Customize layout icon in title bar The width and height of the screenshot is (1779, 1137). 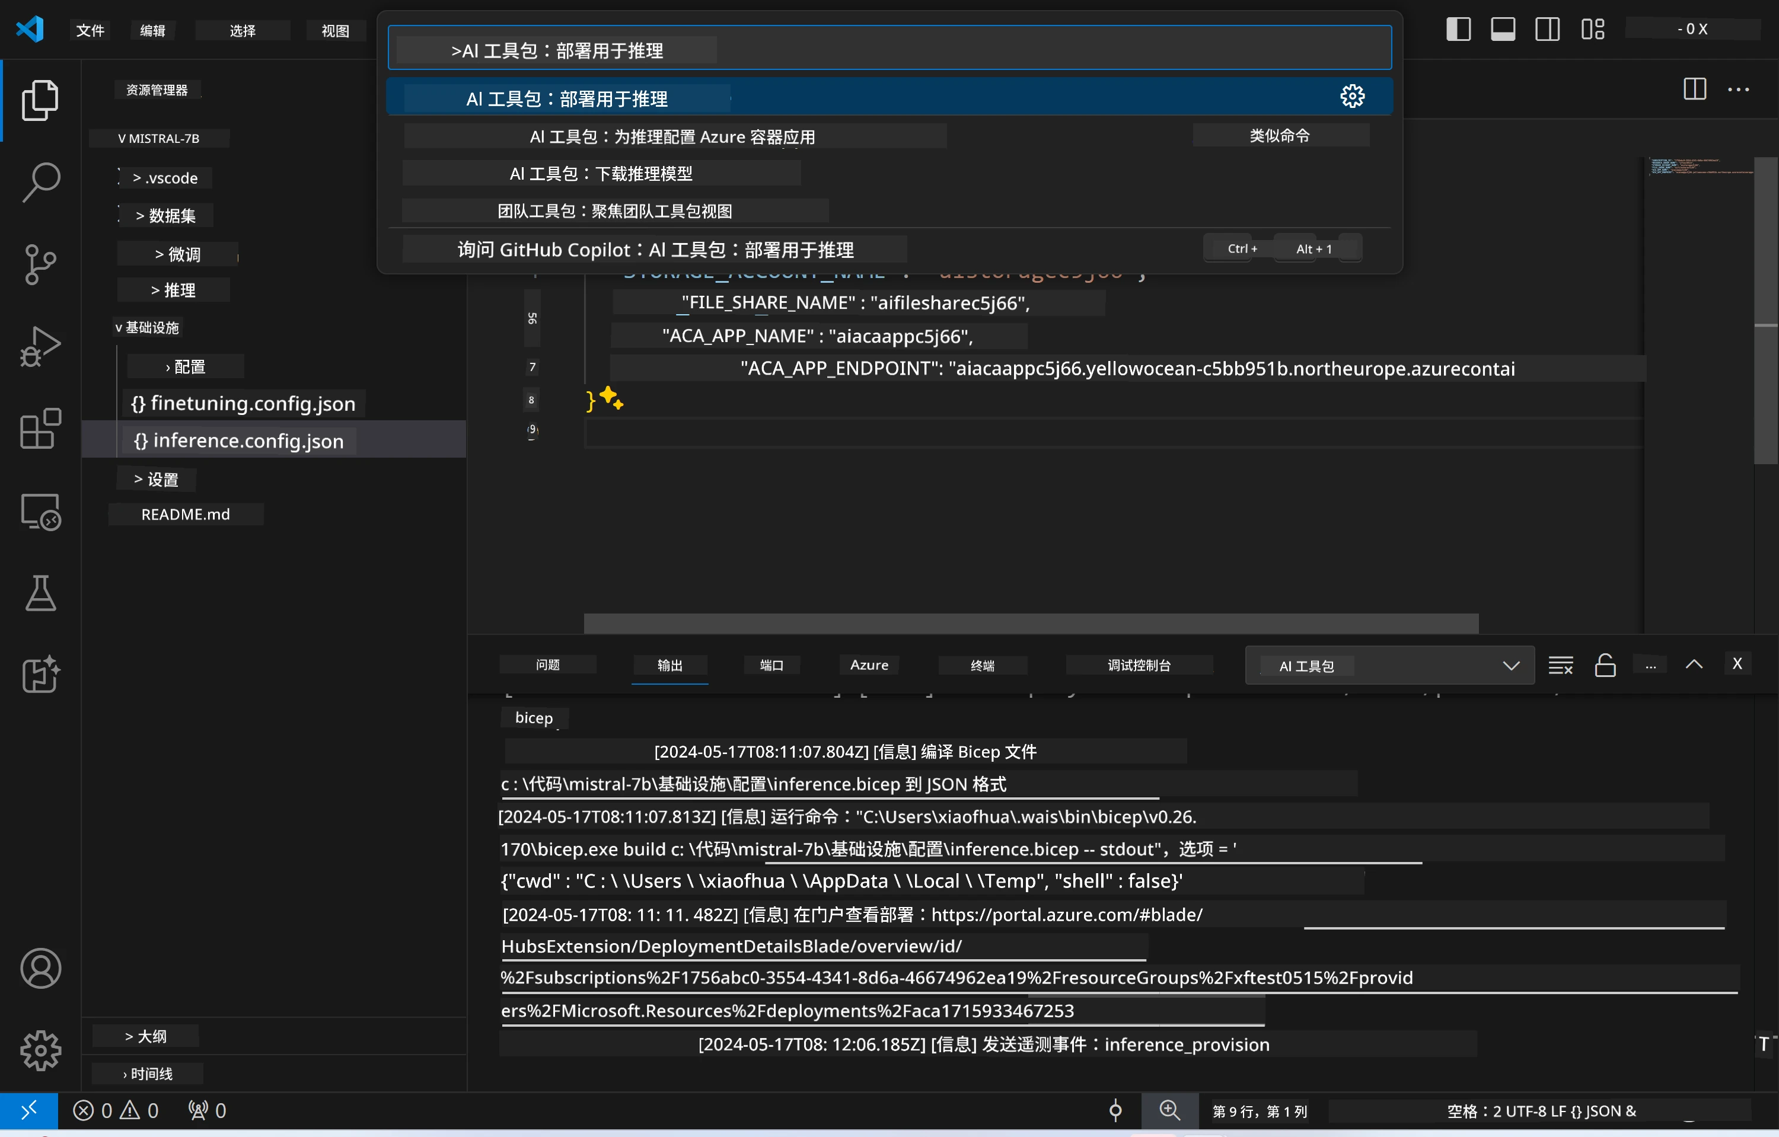point(1592,29)
